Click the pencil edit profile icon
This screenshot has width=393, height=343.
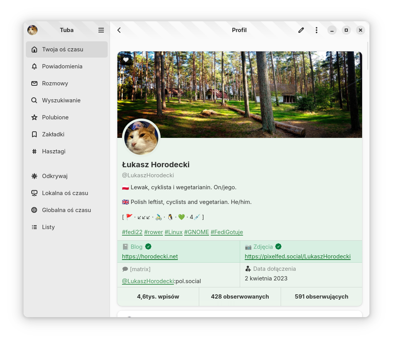[x=301, y=30]
